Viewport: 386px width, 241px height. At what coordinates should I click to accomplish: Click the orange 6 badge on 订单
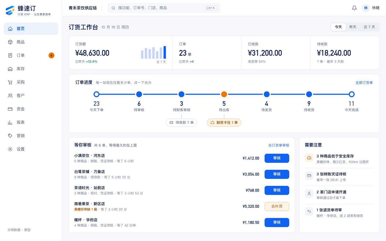pyautogui.click(x=51, y=55)
